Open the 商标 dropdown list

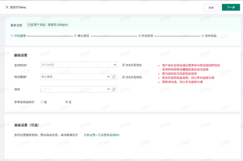pos(75,89)
